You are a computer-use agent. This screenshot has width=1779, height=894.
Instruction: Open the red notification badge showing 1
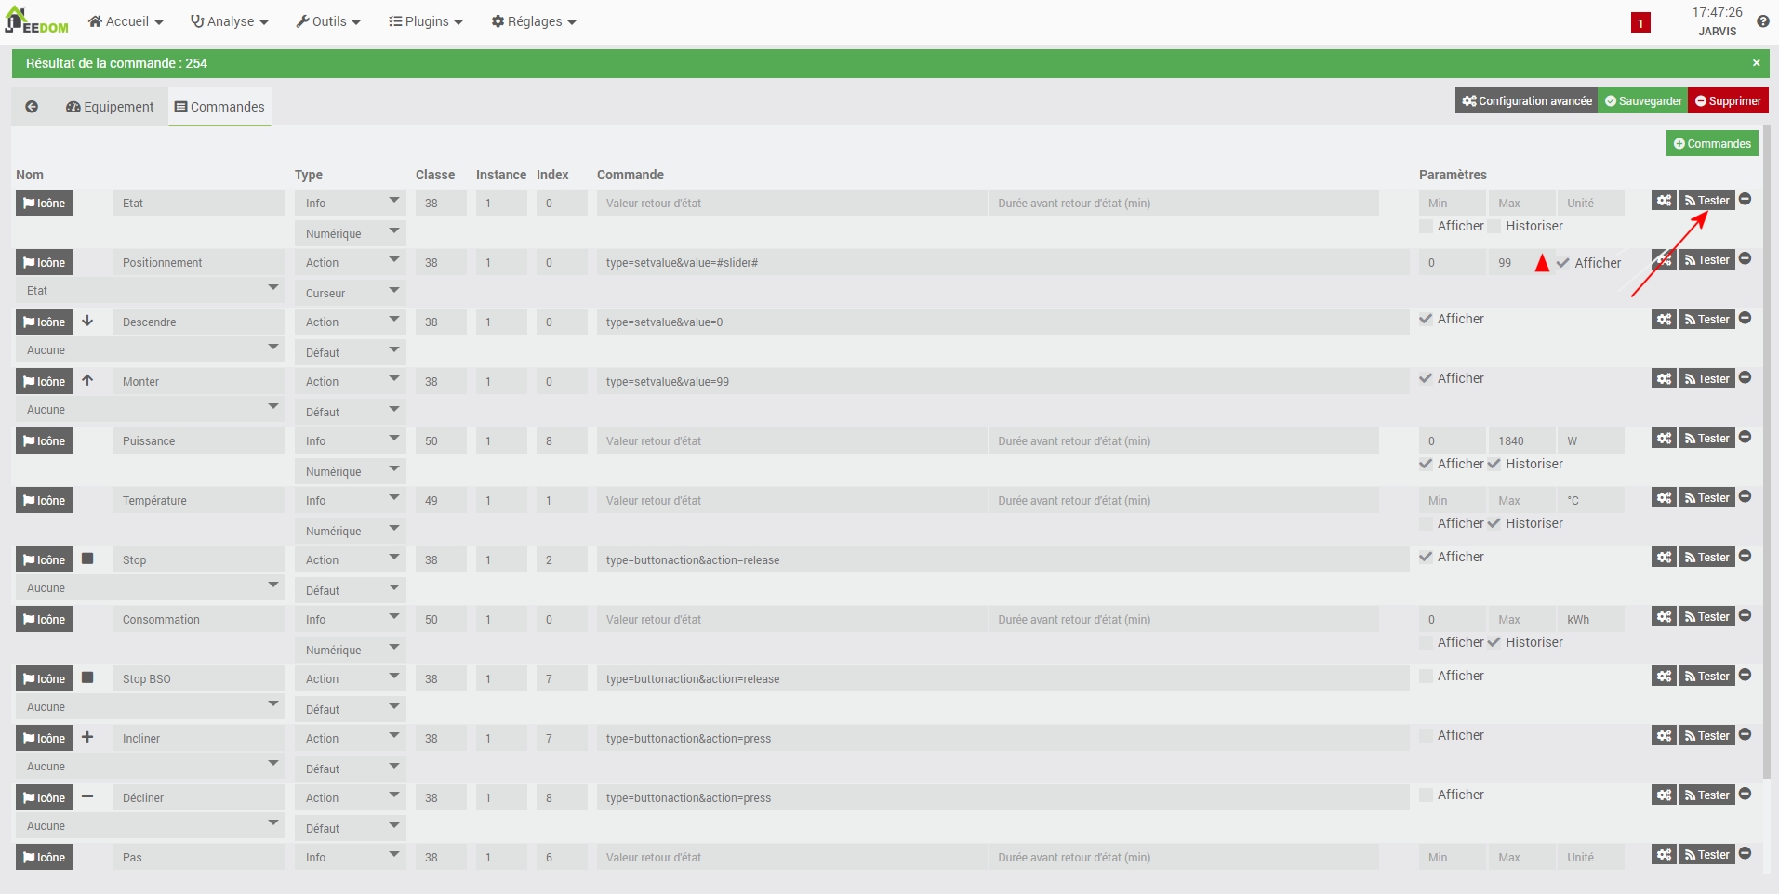pos(1640,22)
